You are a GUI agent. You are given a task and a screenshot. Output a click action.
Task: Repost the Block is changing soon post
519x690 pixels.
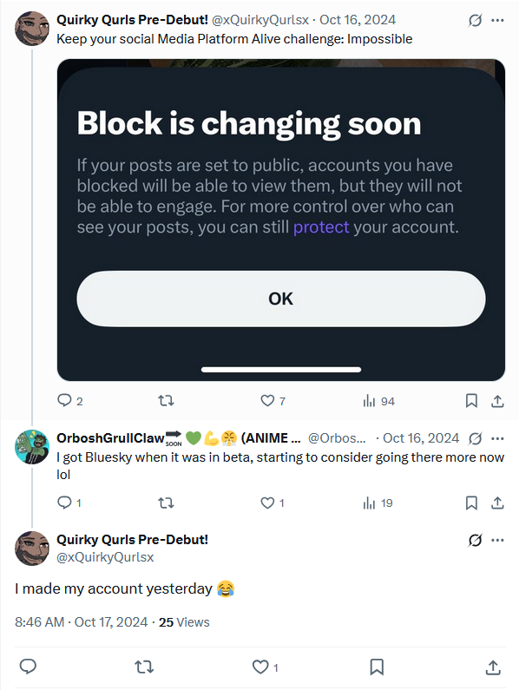point(166,400)
